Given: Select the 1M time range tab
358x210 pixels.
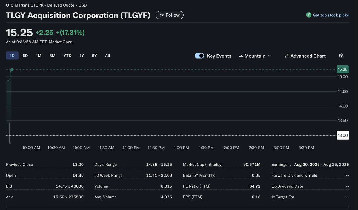Looking at the screenshot, I should pyautogui.click(x=39, y=56).
